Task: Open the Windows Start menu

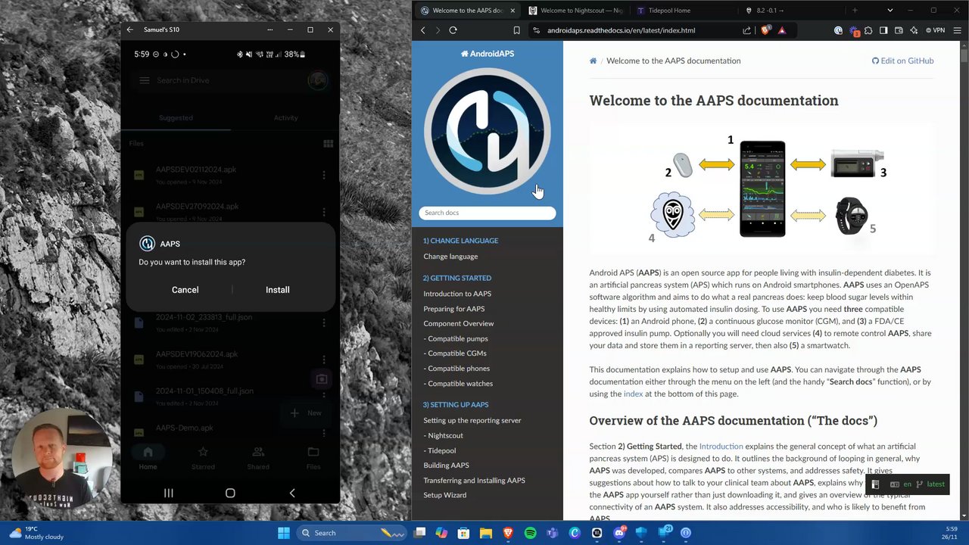Action: pyautogui.click(x=284, y=533)
